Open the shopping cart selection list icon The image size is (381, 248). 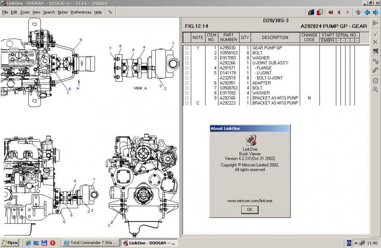[375, 51]
